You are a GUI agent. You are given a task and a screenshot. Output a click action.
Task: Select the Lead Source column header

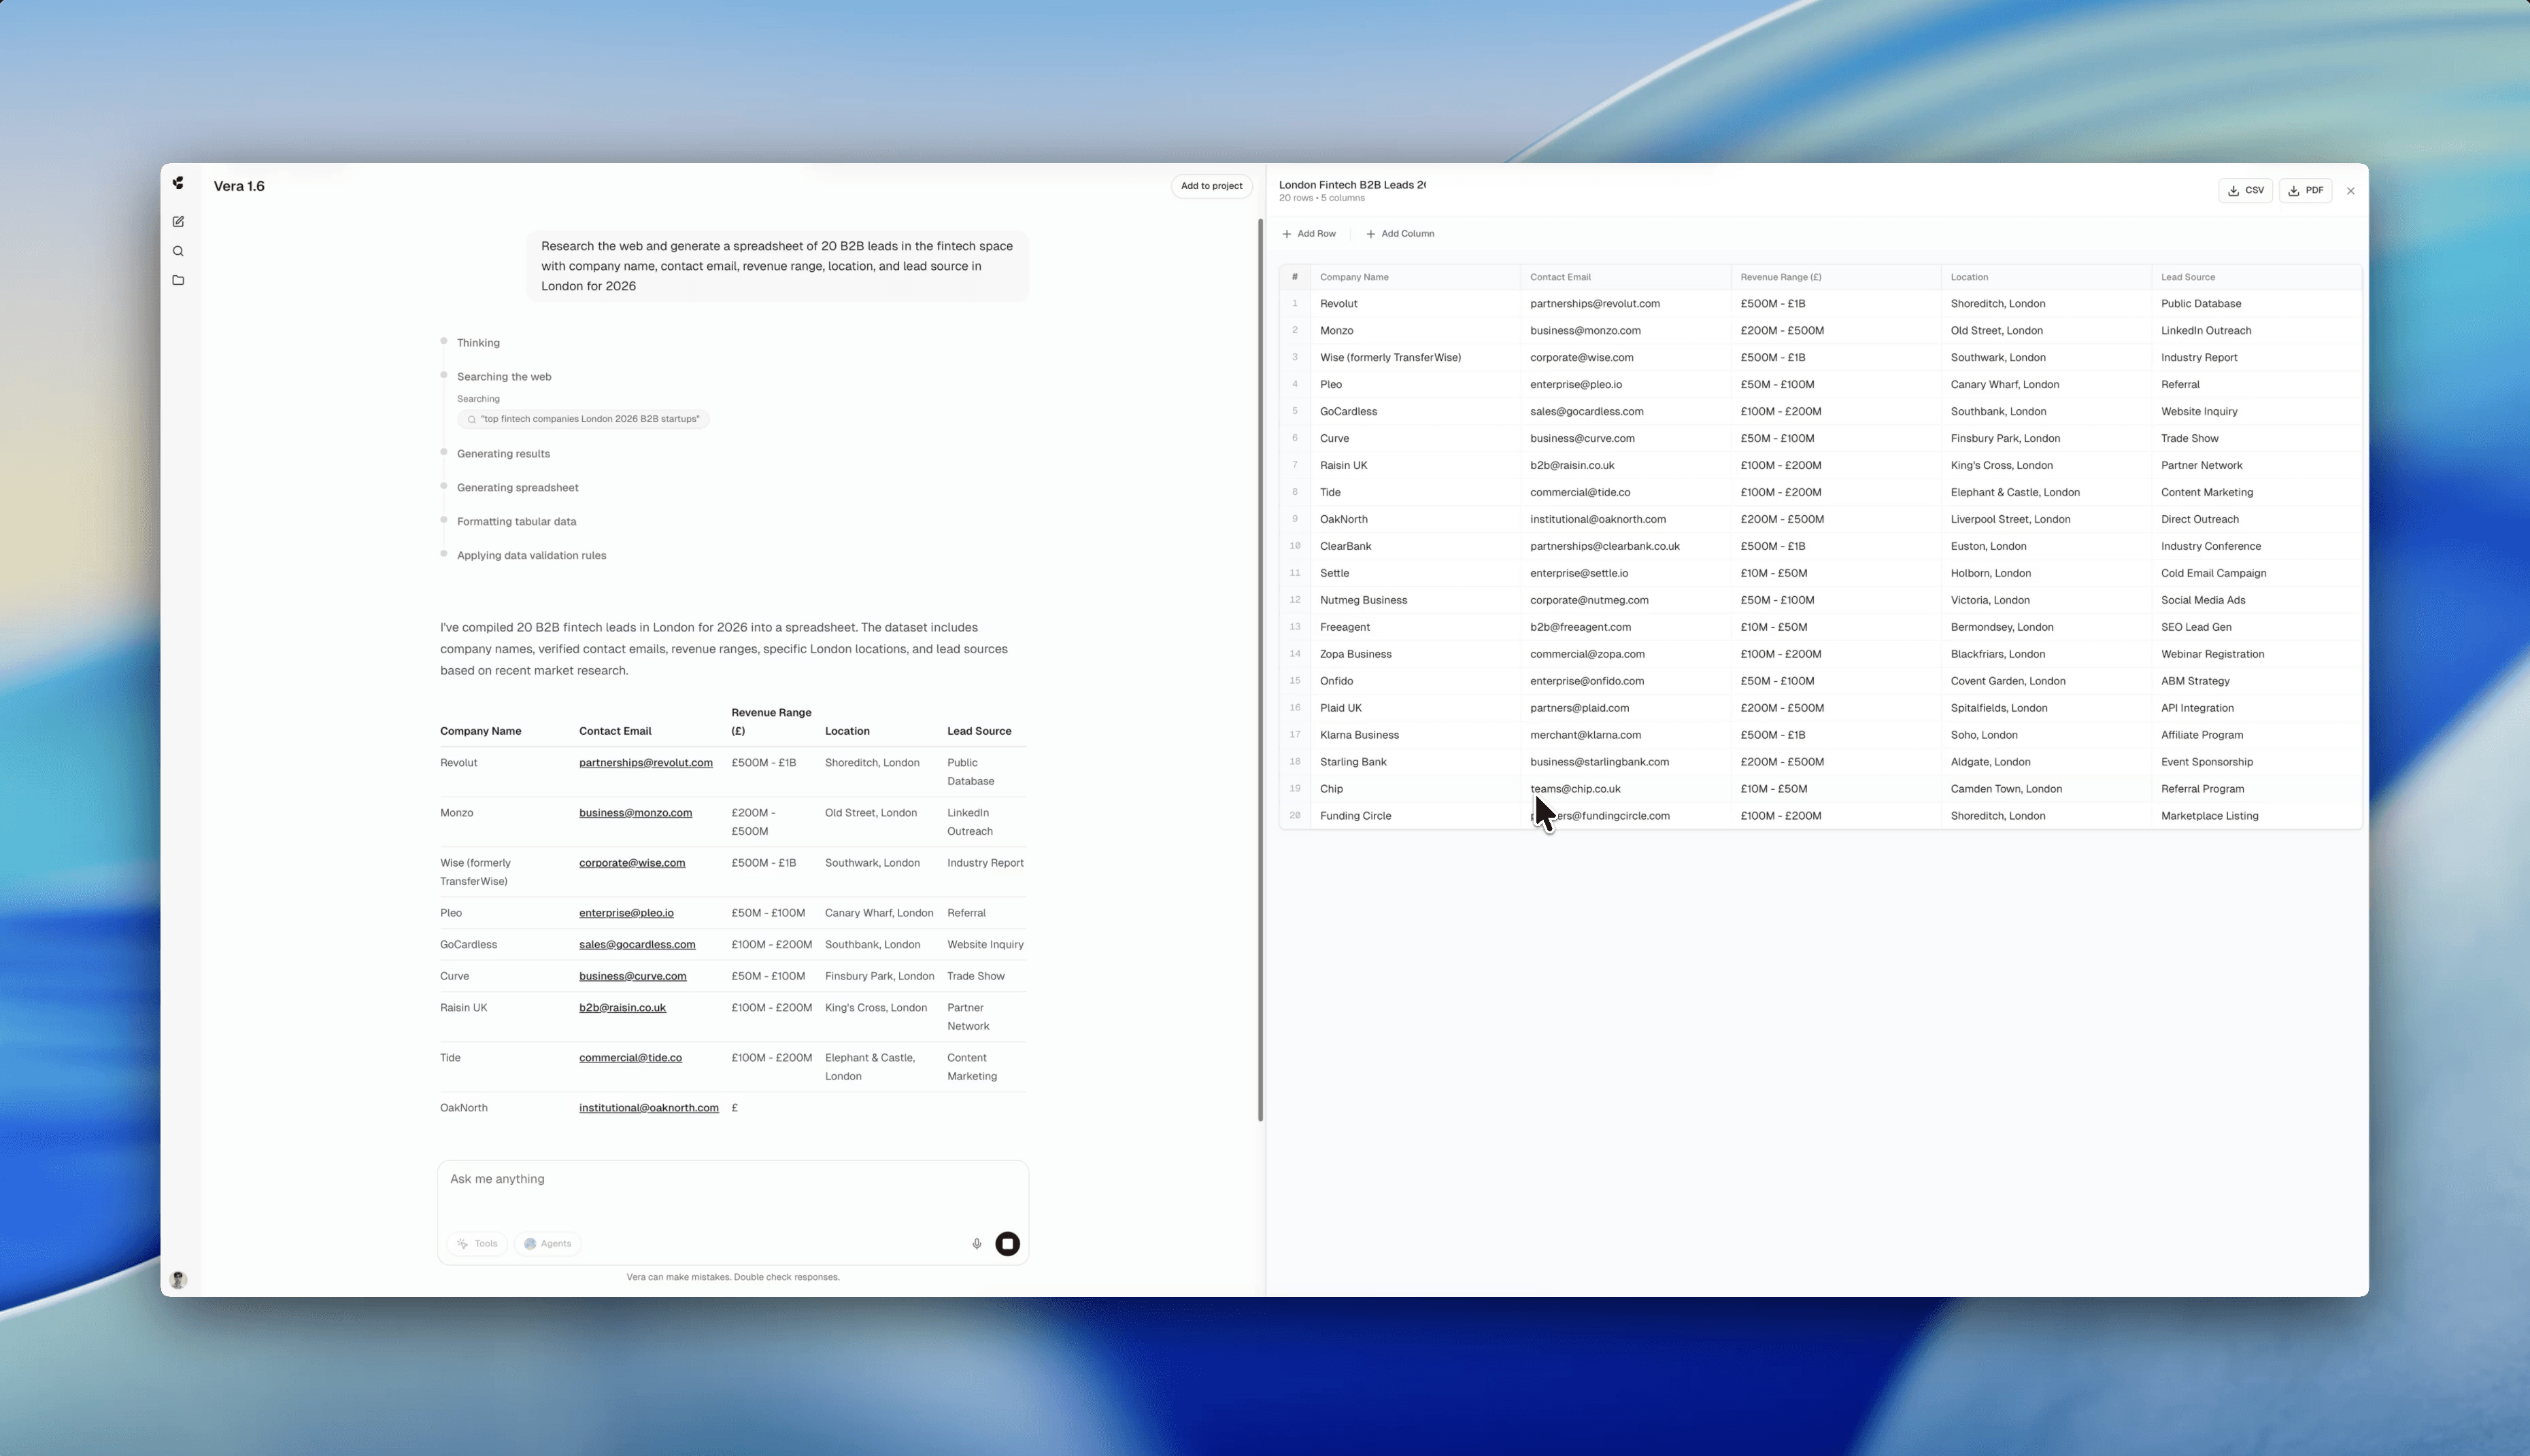[2188, 277]
